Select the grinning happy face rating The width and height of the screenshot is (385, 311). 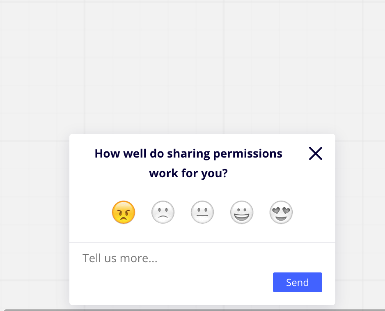[x=242, y=212]
